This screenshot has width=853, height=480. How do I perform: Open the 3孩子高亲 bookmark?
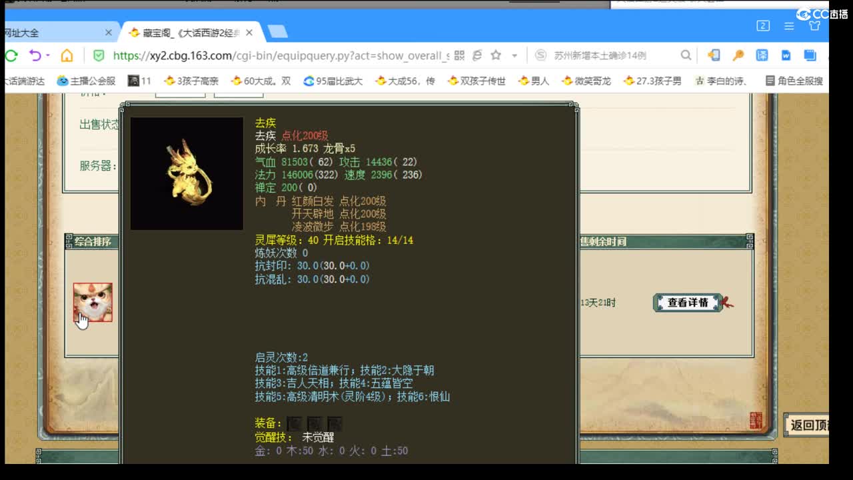(191, 81)
